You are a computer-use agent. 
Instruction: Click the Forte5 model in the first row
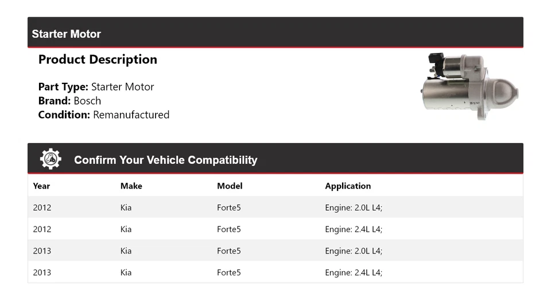(x=228, y=207)
